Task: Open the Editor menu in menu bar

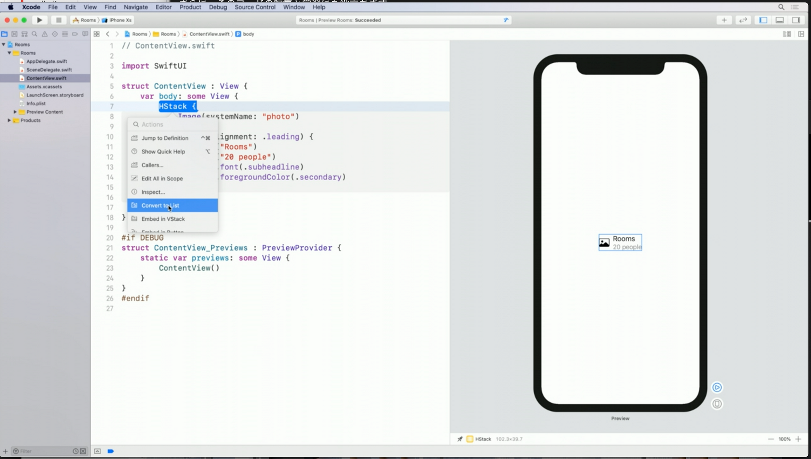Action: (163, 7)
